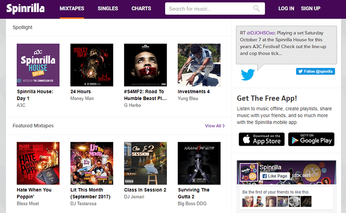Image resolution: width=346 pixels, height=213 pixels.
Task: Click the A3C artist name
Action: (x=21, y=106)
